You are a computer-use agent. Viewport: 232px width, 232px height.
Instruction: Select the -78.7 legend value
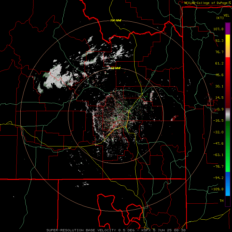(218, 167)
